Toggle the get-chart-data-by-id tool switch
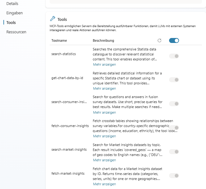Screen dimensions: 206x189 (x=174, y=80)
